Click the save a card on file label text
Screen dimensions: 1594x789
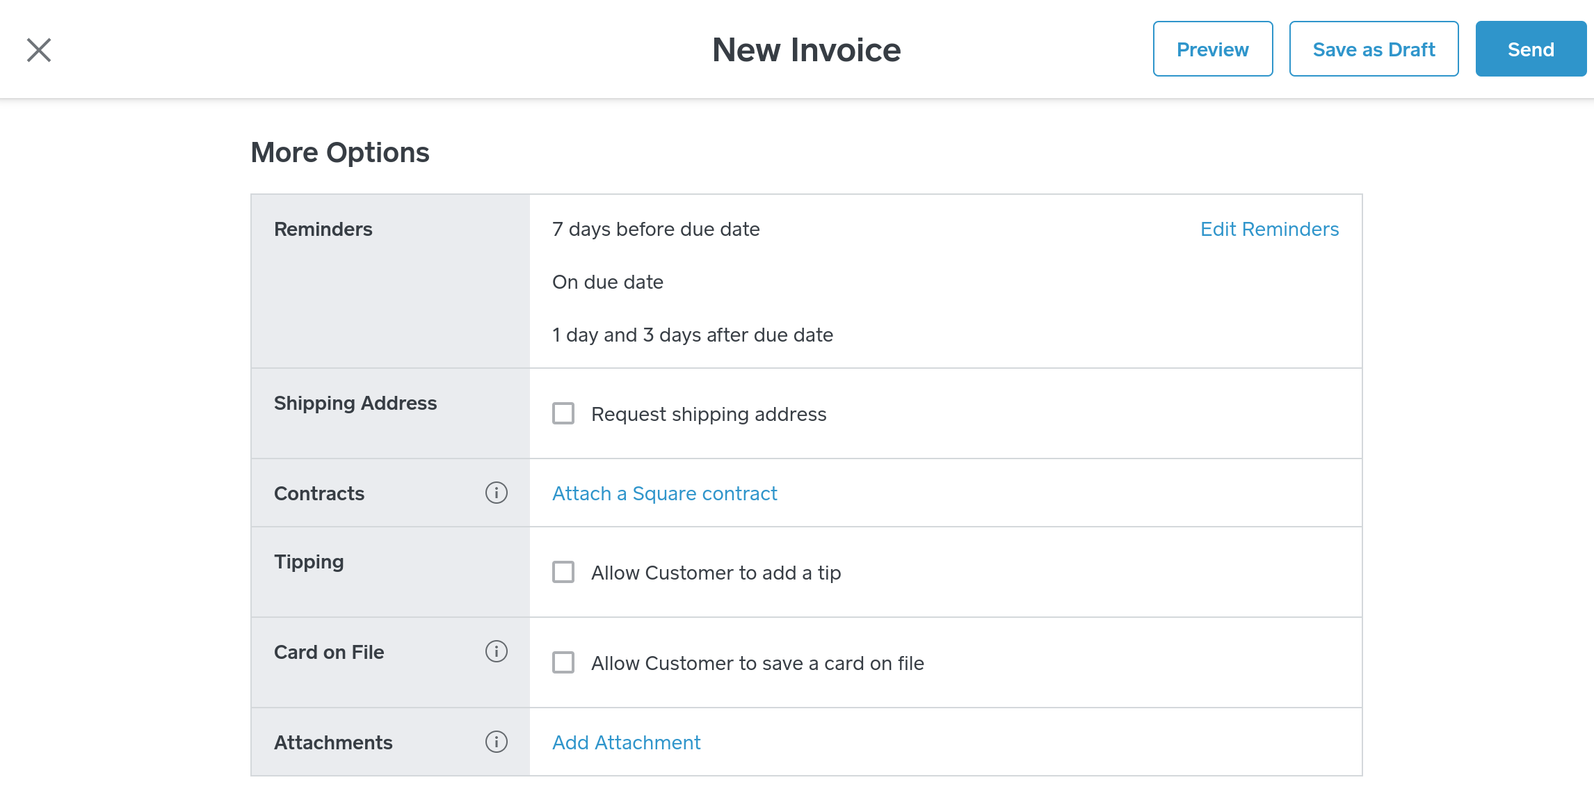(757, 664)
